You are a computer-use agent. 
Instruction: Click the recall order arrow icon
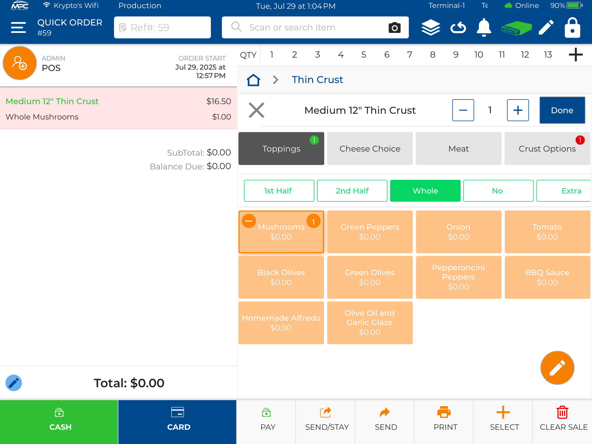[x=458, y=27]
